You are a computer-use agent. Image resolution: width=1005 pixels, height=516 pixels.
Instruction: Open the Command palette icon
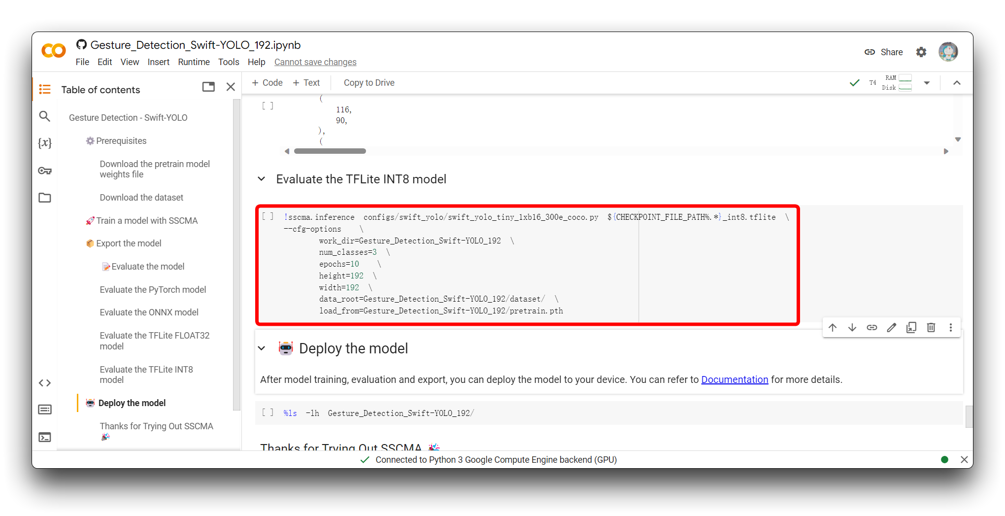pos(45,410)
